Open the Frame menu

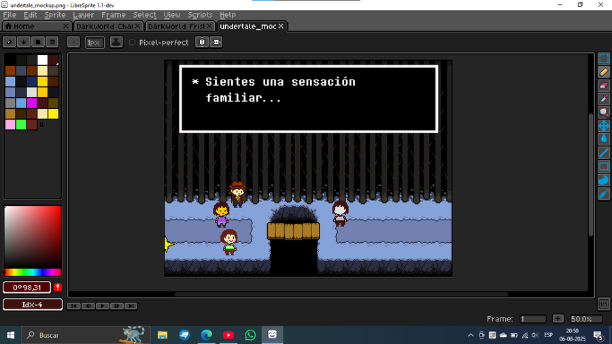(113, 15)
